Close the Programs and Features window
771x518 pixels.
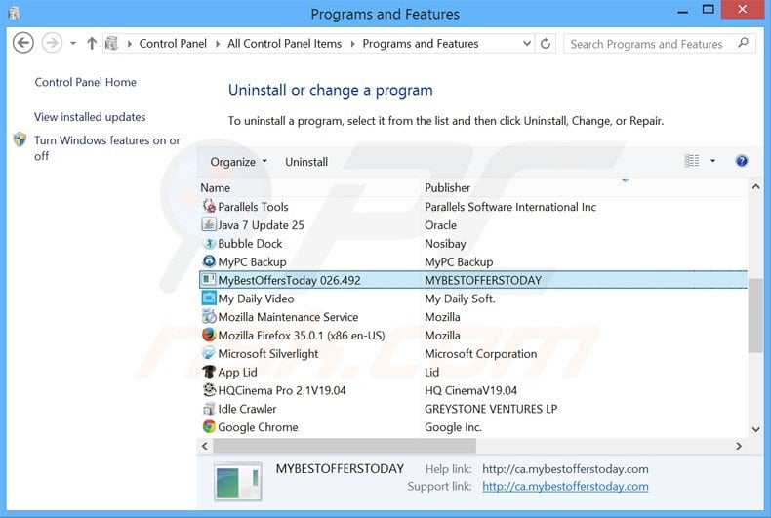click(743, 10)
